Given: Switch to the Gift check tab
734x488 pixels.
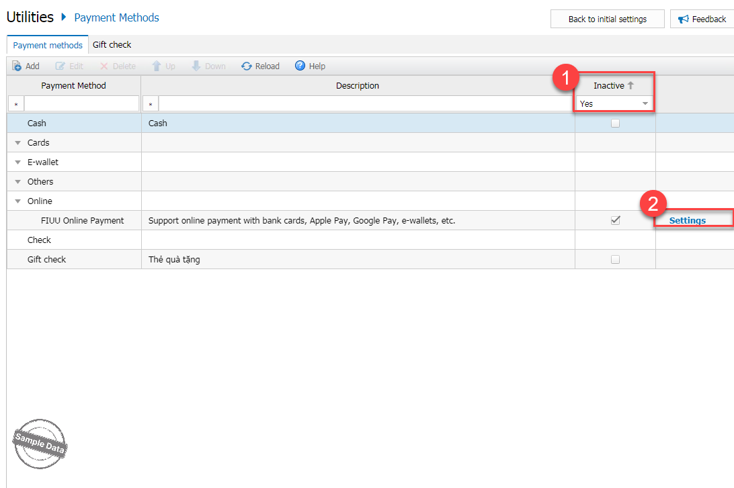Looking at the screenshot, I should 112,45.
